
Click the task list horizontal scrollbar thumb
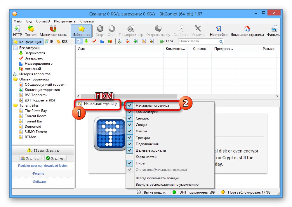[129, 96]
